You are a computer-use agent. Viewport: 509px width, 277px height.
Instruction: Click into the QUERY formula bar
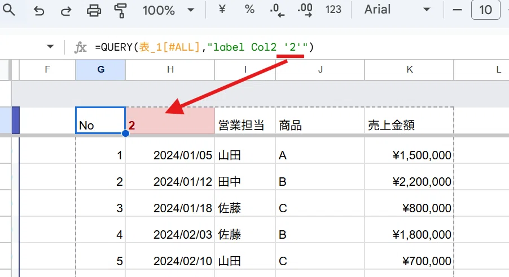(x=204, y=47)
